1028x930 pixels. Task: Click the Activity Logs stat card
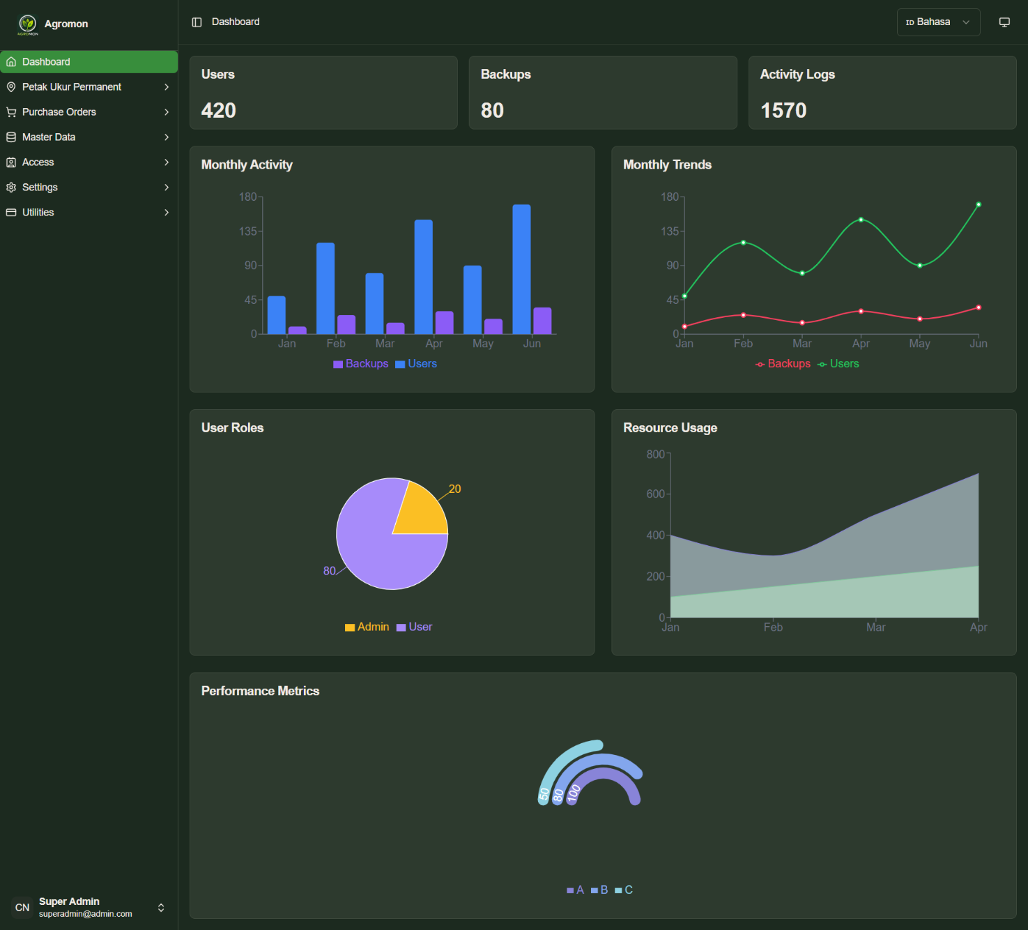click(882, 93)
